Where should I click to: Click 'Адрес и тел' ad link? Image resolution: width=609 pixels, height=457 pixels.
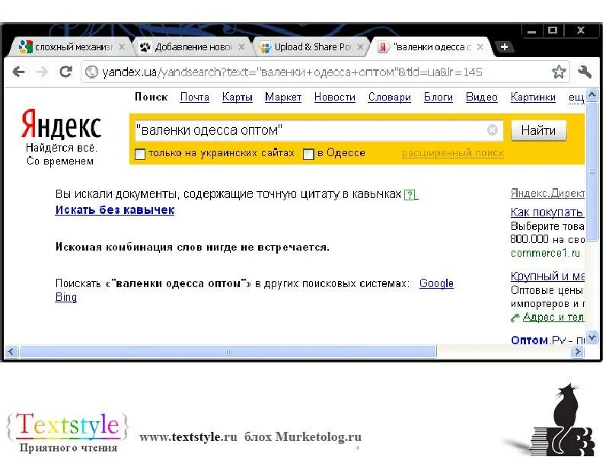point(553,317)
